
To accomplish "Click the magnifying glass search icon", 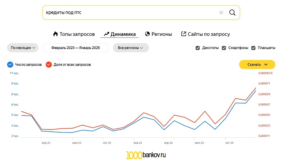I will 232,13.
